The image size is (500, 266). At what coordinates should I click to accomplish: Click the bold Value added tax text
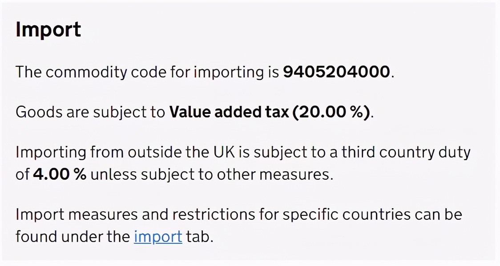[x=229, y=112]
